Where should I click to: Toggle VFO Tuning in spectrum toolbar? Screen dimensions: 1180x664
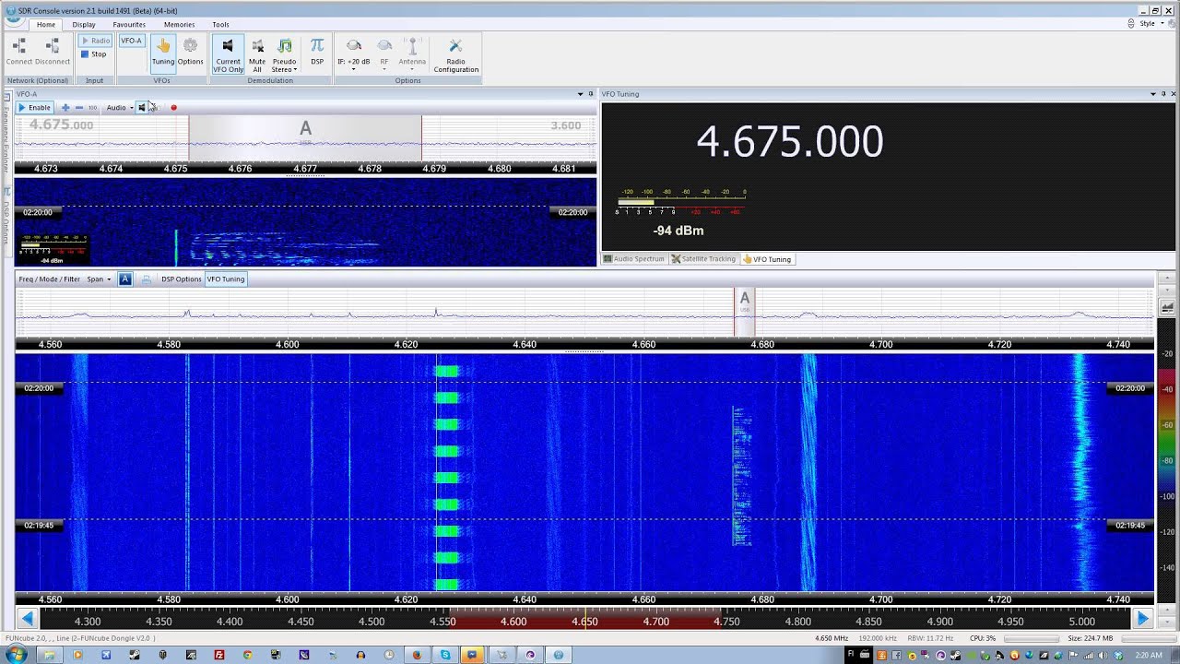point(226,279)
